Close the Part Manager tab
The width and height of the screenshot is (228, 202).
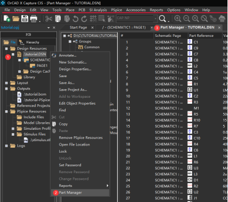(x=219, y=28)
